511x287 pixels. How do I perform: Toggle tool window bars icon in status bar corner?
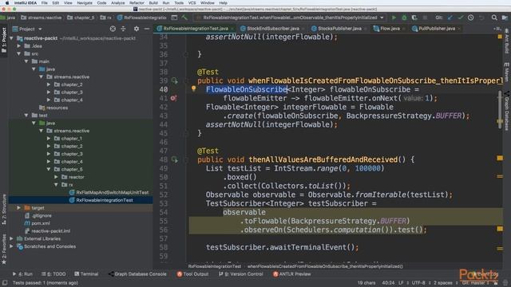click(5, 283)
